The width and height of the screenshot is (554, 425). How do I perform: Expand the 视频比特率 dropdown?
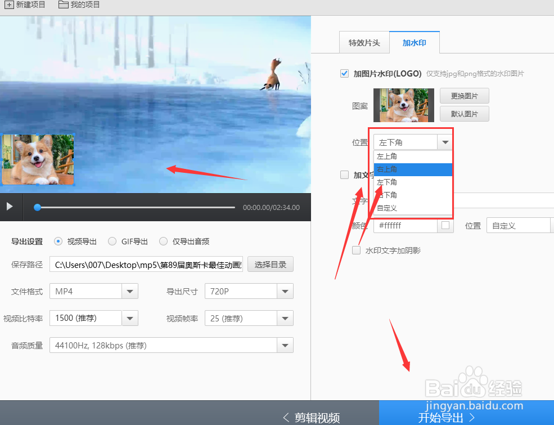[130, 318]
